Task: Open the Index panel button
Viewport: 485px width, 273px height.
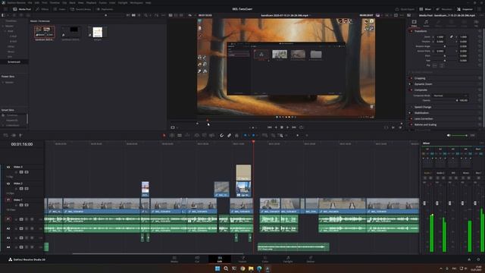Action: 59,9
